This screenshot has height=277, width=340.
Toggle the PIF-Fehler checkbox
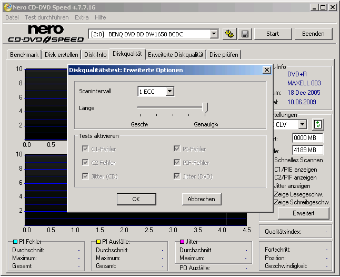(177, 163)
